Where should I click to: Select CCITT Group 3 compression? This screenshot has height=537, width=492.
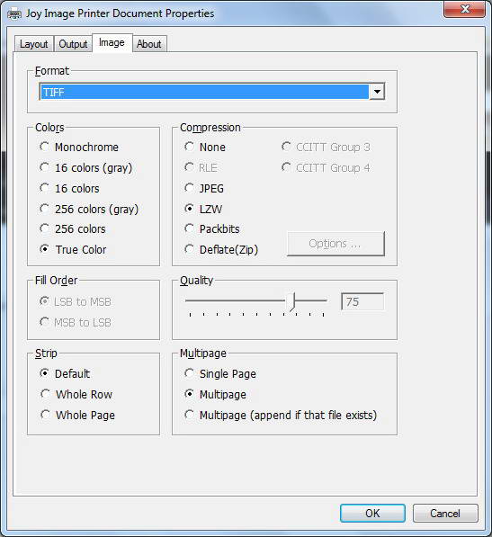326,148
